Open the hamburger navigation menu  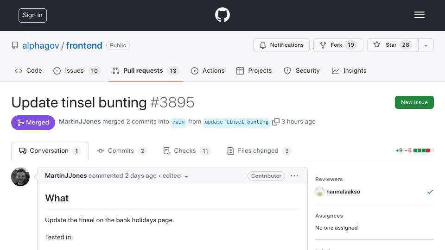(x=419, y=15)
